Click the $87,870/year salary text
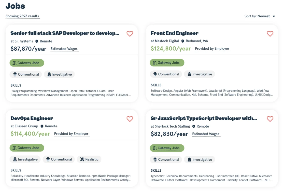Image resolution: width=283 pixels, height=191 pixels. click(29, 49)
